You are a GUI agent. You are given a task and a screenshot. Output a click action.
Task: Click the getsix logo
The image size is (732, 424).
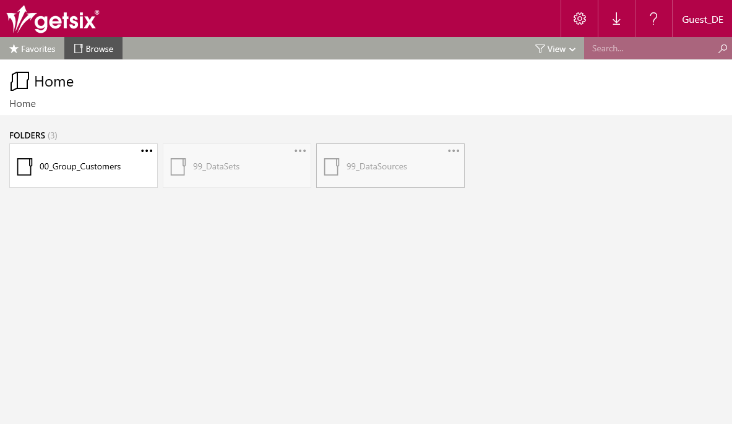[53, 19]
